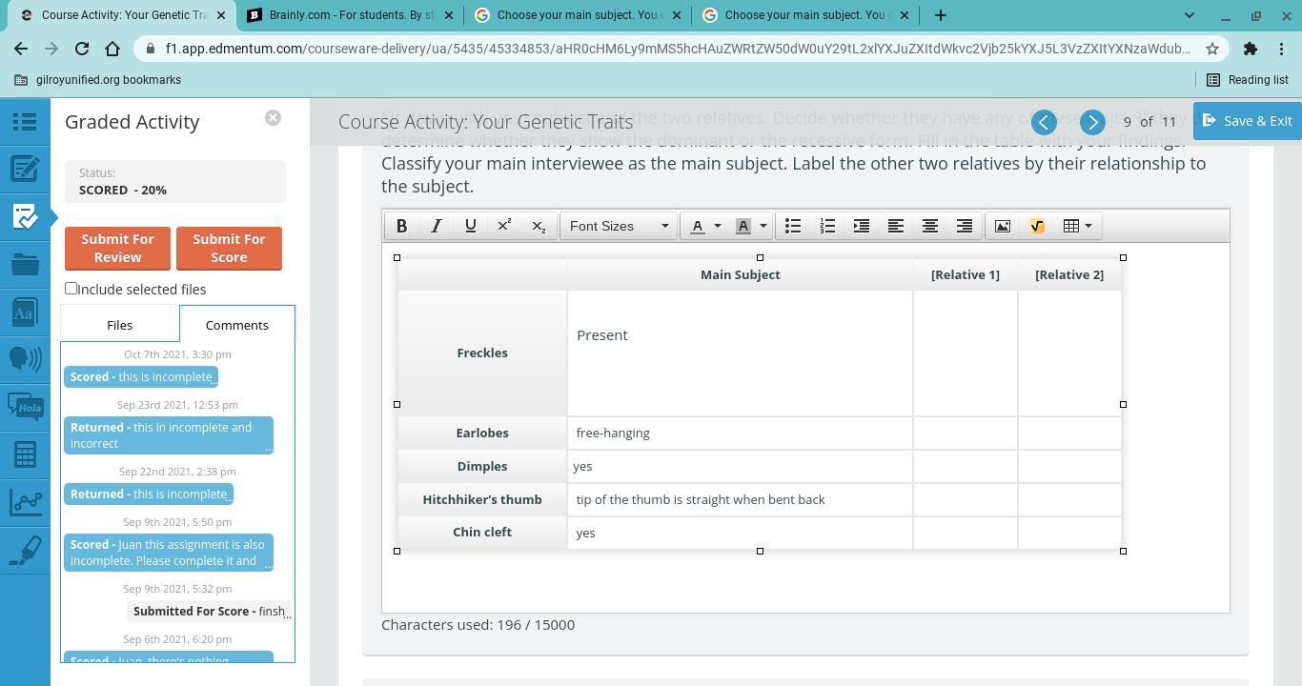Apply italic formatting in the editor
1302x686 pixels.
[x=436, y=226]
